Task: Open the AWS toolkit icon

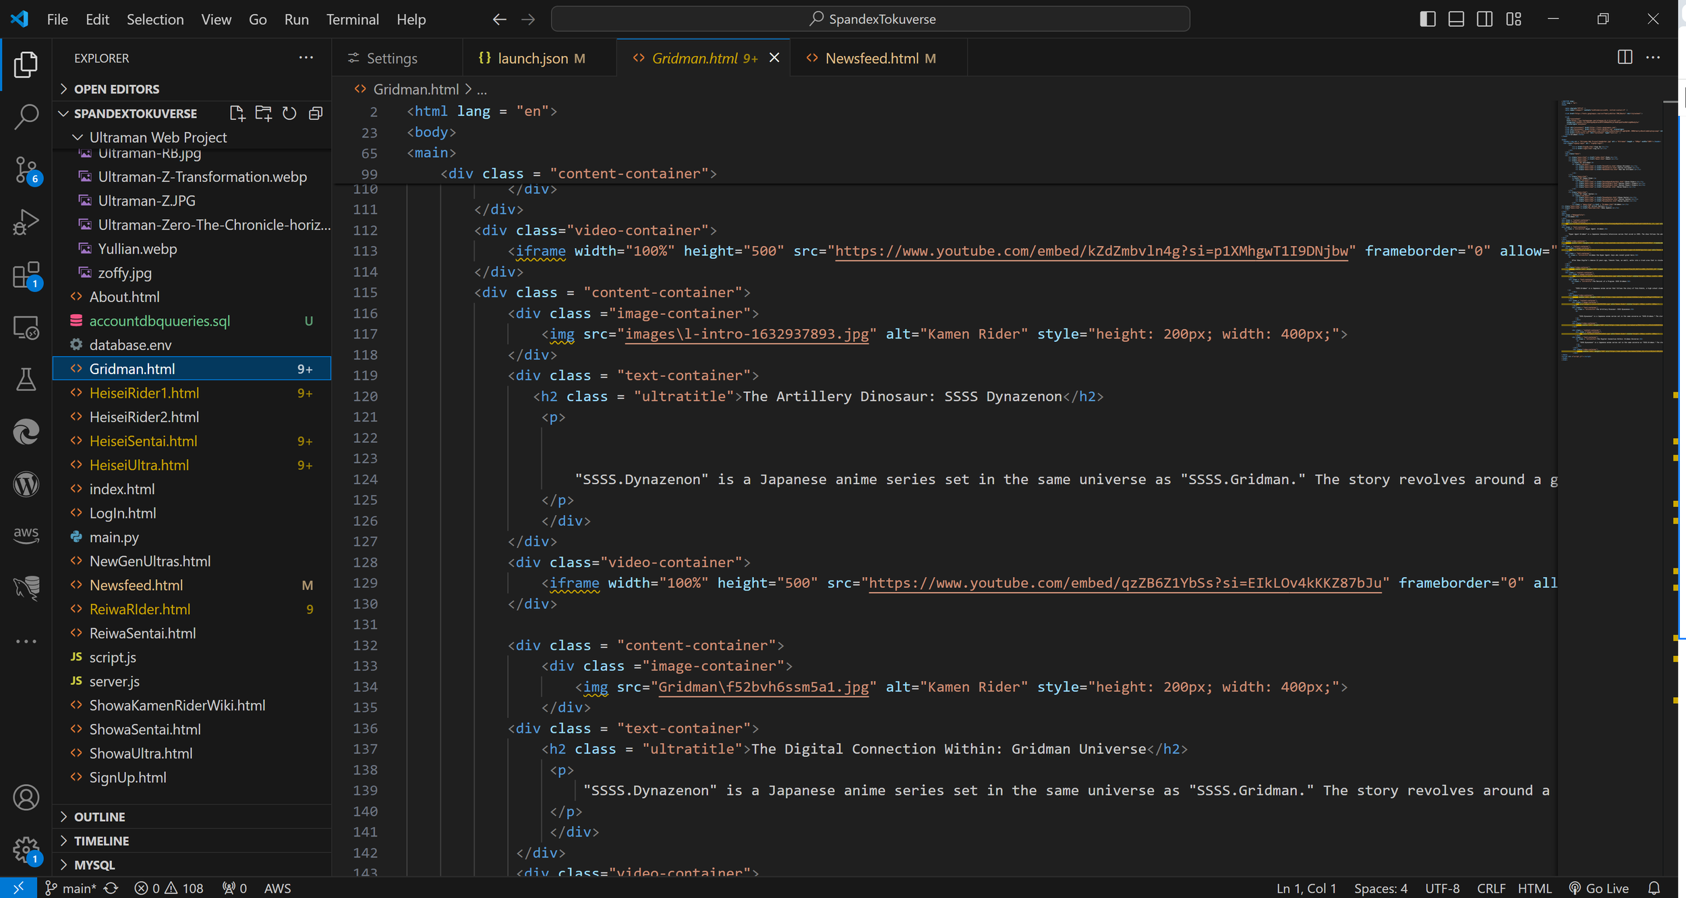Action: coord(26,535)
